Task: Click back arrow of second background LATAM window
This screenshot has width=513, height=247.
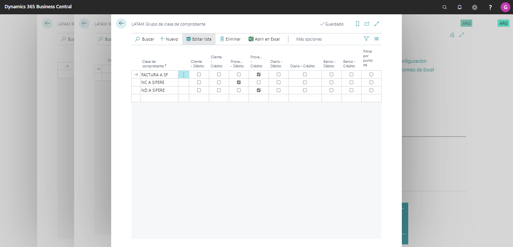Action: coord(84,23)
